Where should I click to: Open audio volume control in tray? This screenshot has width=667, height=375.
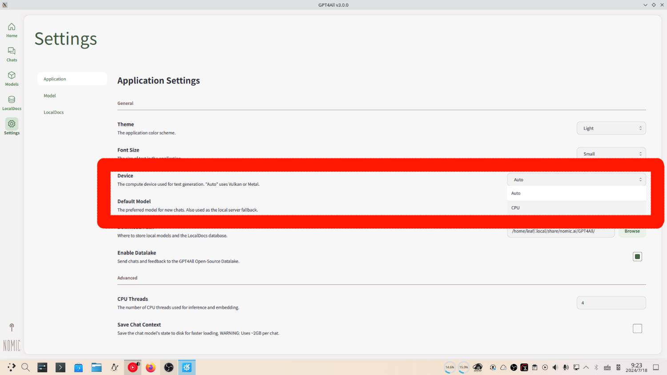pos(555,367)
